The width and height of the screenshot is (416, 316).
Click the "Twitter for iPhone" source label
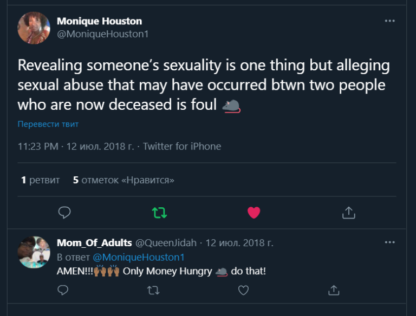[x=182, y=146]
